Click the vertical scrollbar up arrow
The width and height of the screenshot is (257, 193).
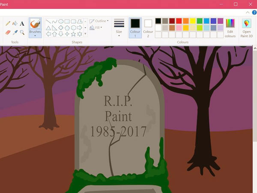point(255,48)
